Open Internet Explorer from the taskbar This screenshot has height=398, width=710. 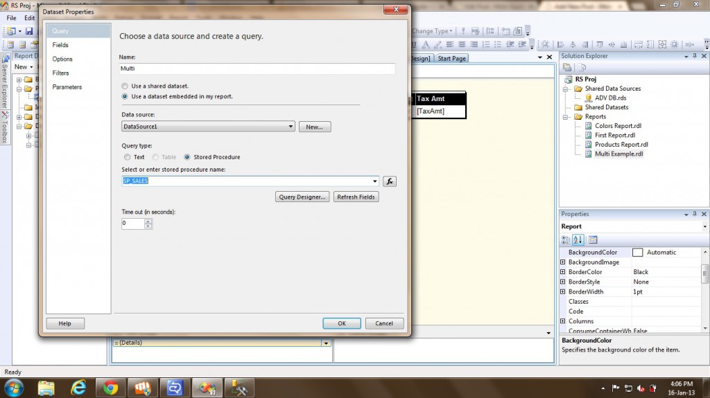tap(78, 387)
